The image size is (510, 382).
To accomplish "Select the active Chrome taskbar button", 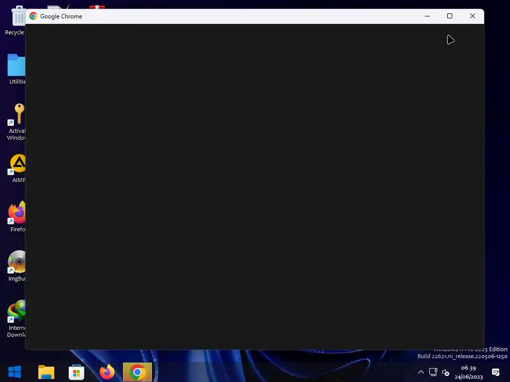I will [x=137, y=372].
